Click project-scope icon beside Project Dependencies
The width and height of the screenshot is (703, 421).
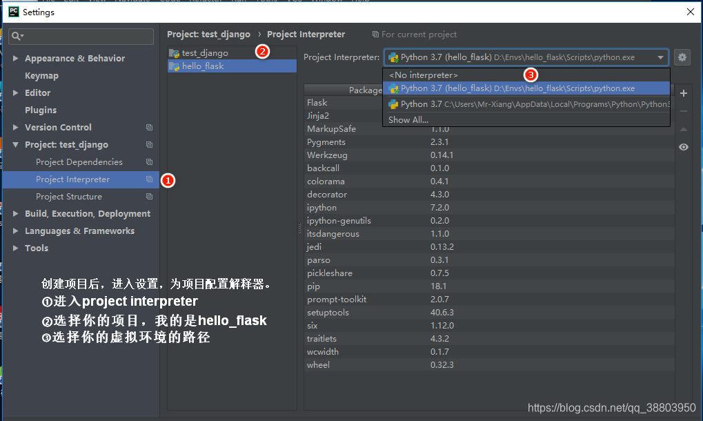point(149,162)
